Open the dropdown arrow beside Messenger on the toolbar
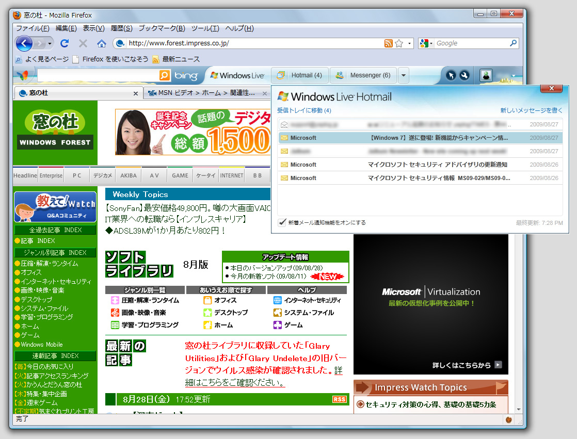 (x=403, y=75)
